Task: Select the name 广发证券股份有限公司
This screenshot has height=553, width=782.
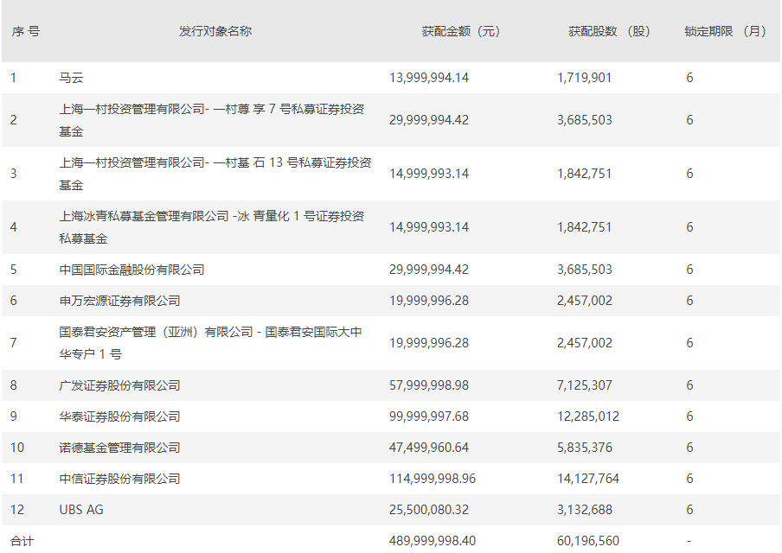Action: point(119,385)
